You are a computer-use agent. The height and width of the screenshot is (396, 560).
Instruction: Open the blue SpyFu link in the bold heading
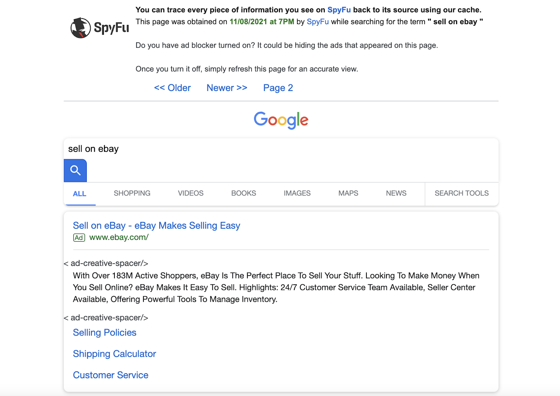[x=339, y=10]
